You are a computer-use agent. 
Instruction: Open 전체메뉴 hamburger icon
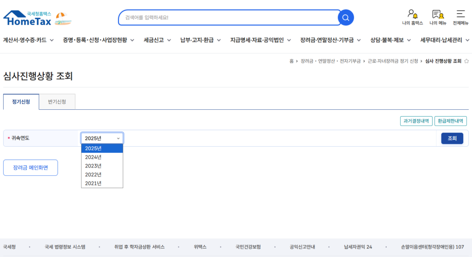(x=460, y=17)
